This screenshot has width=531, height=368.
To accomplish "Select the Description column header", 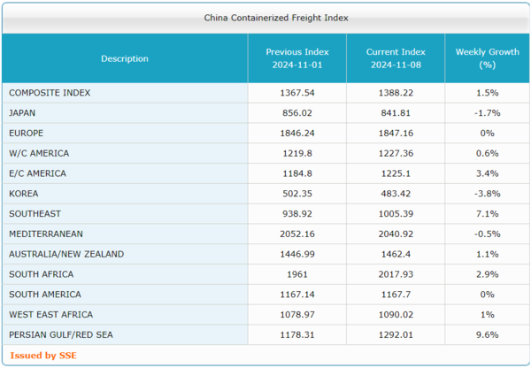I will (125, 58).
